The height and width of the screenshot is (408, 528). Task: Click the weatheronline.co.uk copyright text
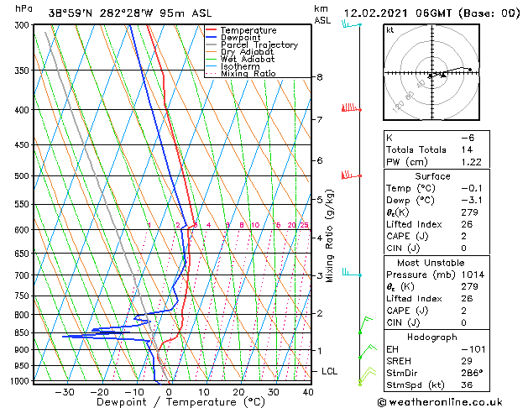coord(440,402)
